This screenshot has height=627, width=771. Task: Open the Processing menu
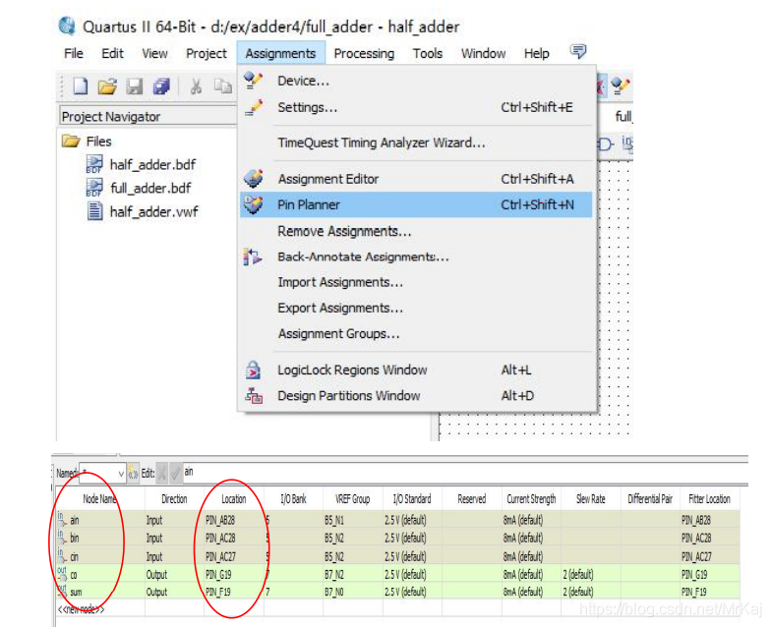click(x=364, y=53)
